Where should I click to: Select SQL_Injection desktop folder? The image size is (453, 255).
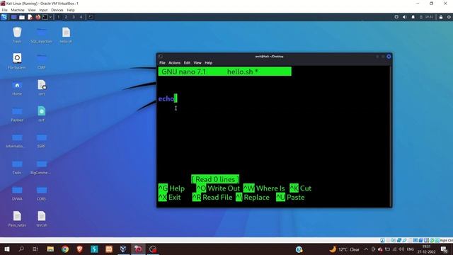pos(41,35)
